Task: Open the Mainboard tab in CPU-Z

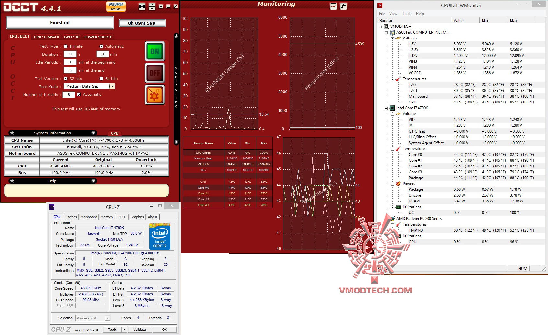Action: [x=89, y=217]
